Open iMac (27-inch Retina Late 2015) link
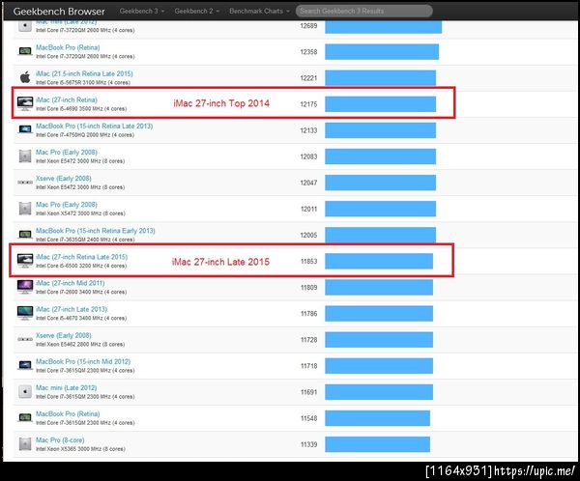 (x=82, y=257)
